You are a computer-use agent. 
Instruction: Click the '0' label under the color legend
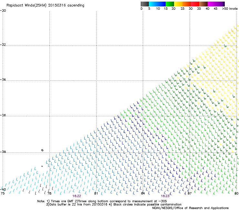click(141, 9)
